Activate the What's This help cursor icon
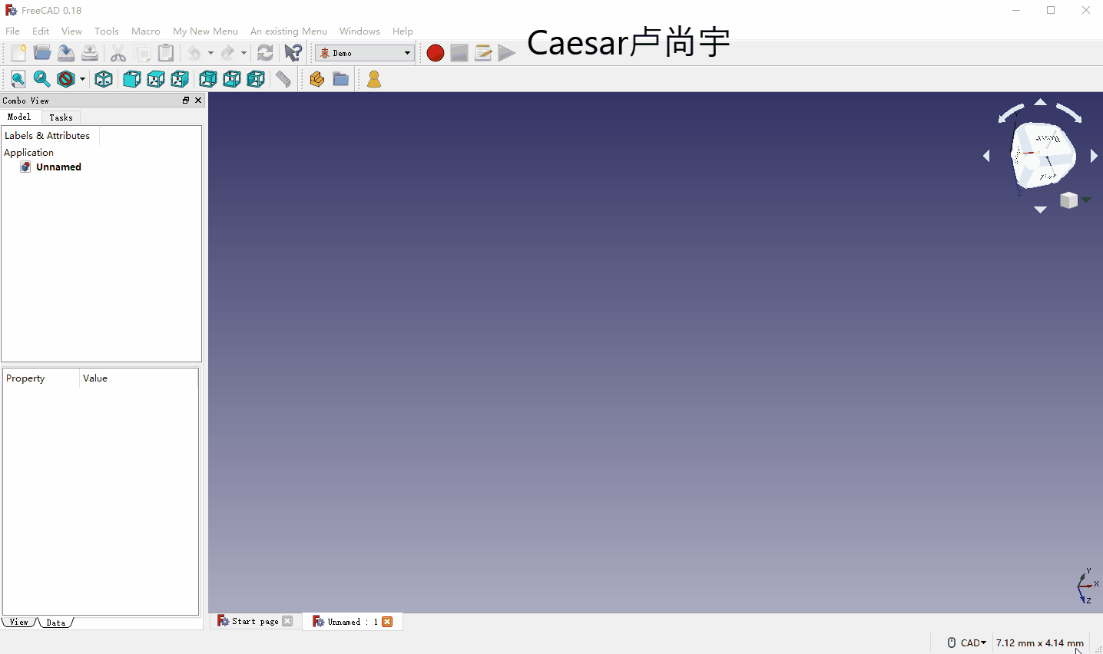The image size is (1103, 654). point(293,53)
